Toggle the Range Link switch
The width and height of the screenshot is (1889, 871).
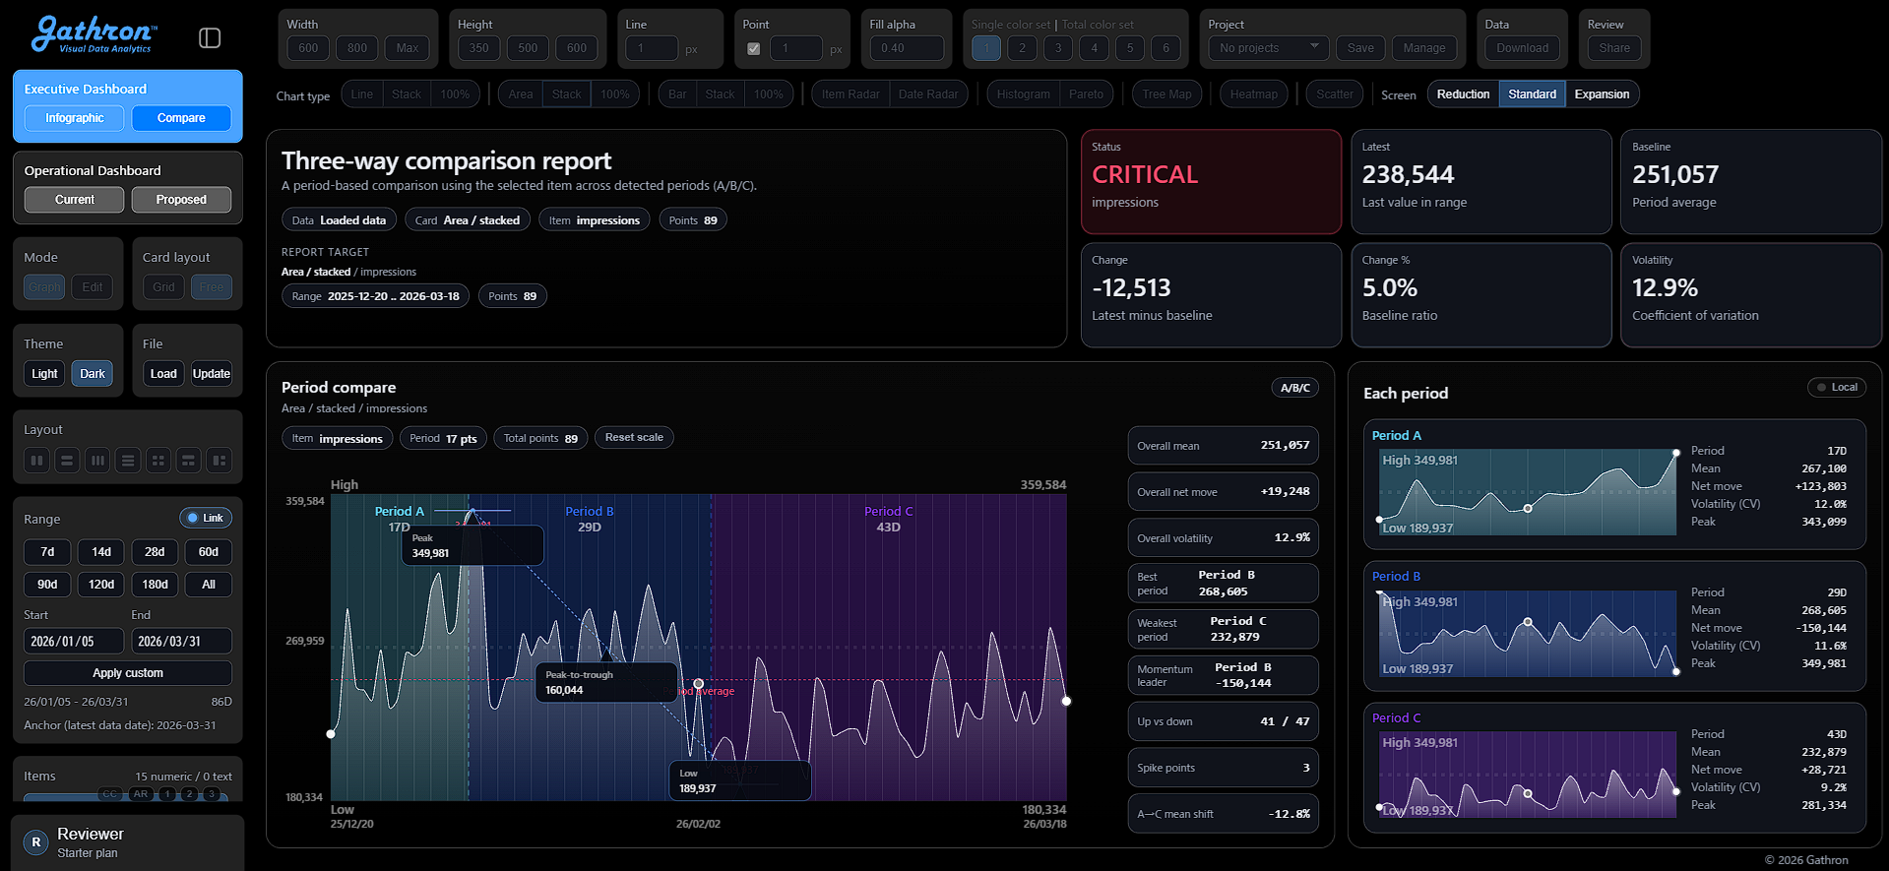pyautogui.click(x=206, y=518)
